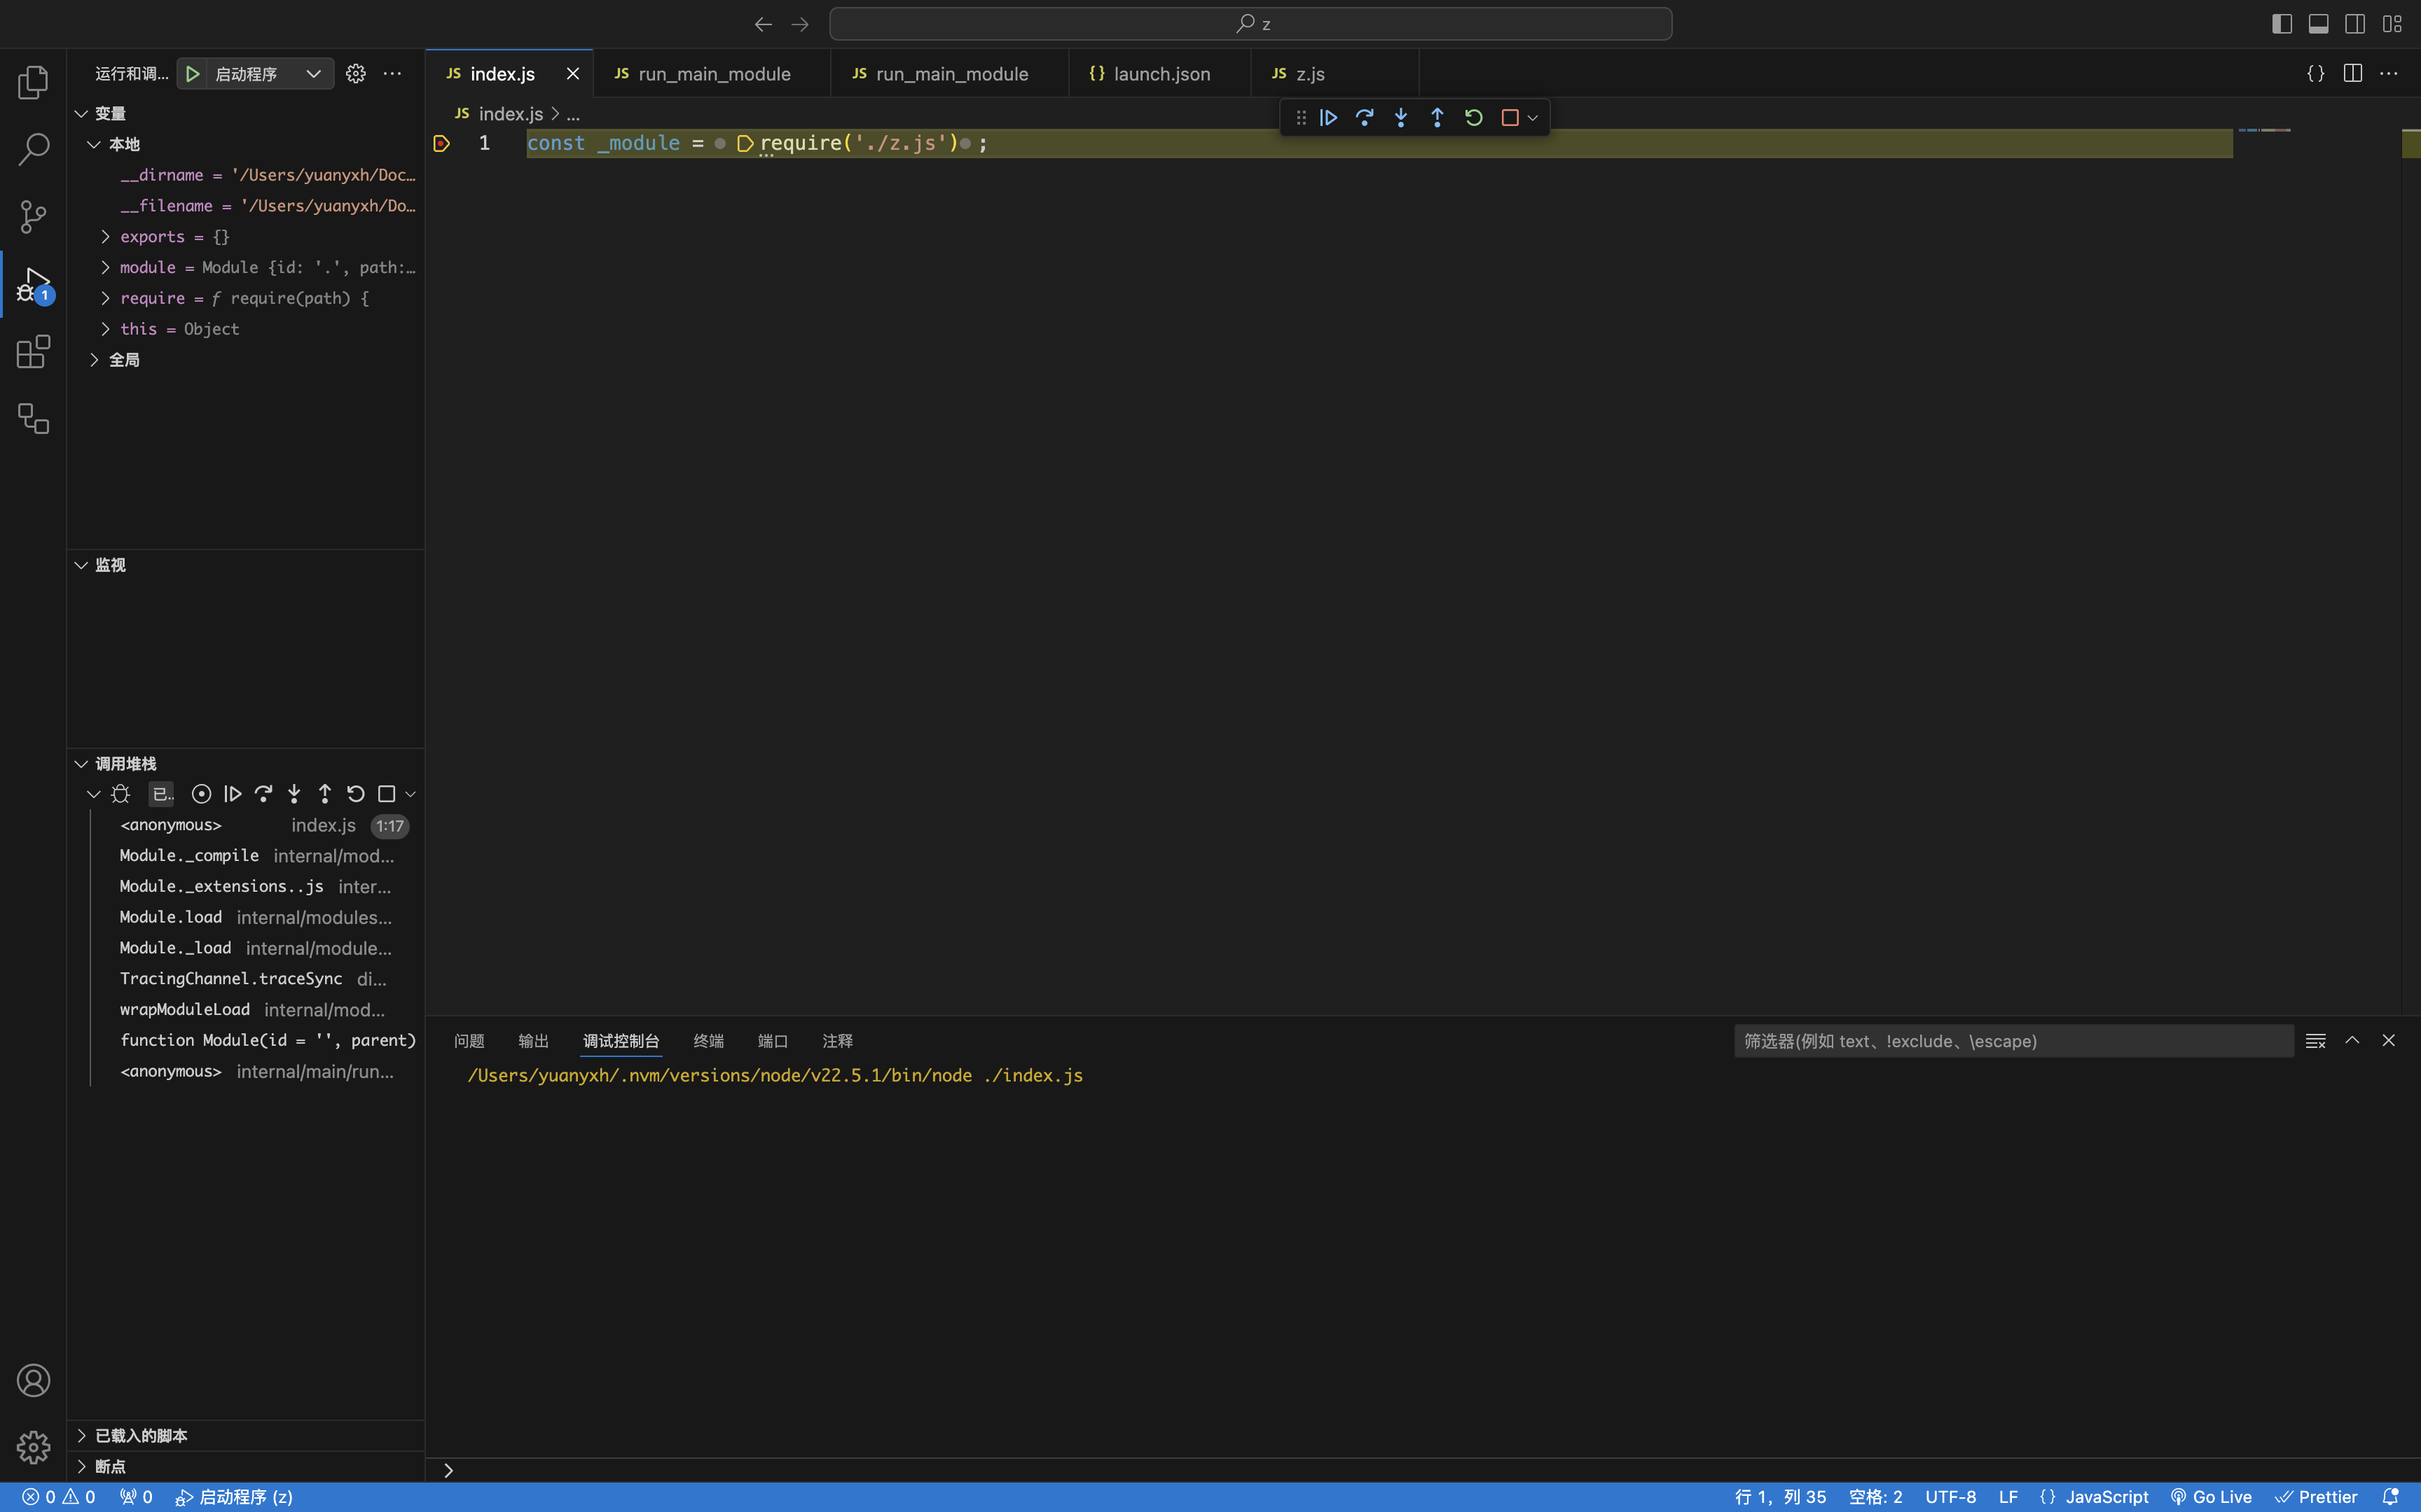The height and width of the screenshot is (1512, 2421).
Task: Step out in floating debug toolbar
Action: [1437, 118]
